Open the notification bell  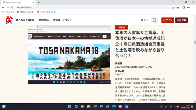pos(154,20)
